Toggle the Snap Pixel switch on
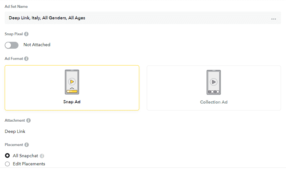The image size is (286, 170). point(12,45)
